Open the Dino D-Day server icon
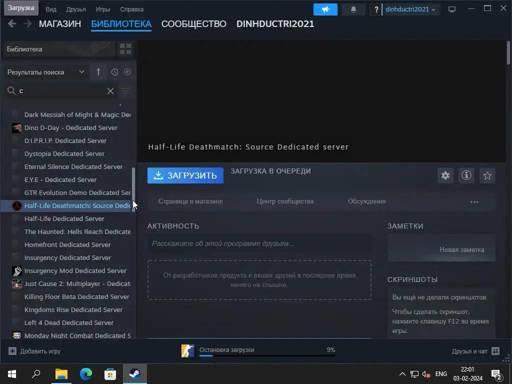The image size is (512, 384). (17, 127)
